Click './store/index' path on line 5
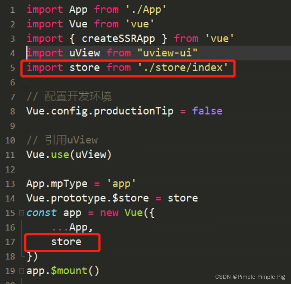This screenshot has width=291, height=284. [183, 68]
